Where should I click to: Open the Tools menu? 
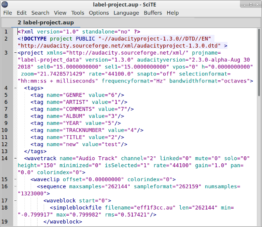[x=78, y=13]
